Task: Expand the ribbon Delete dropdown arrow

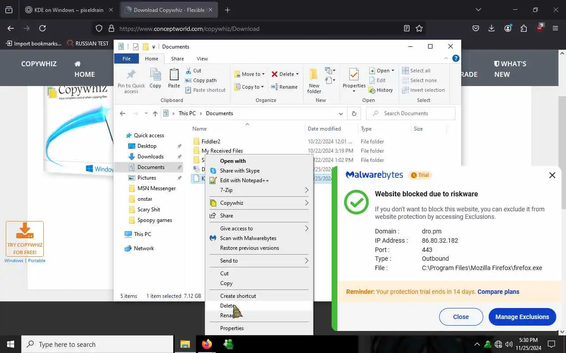Action: (x=297, y=74)
